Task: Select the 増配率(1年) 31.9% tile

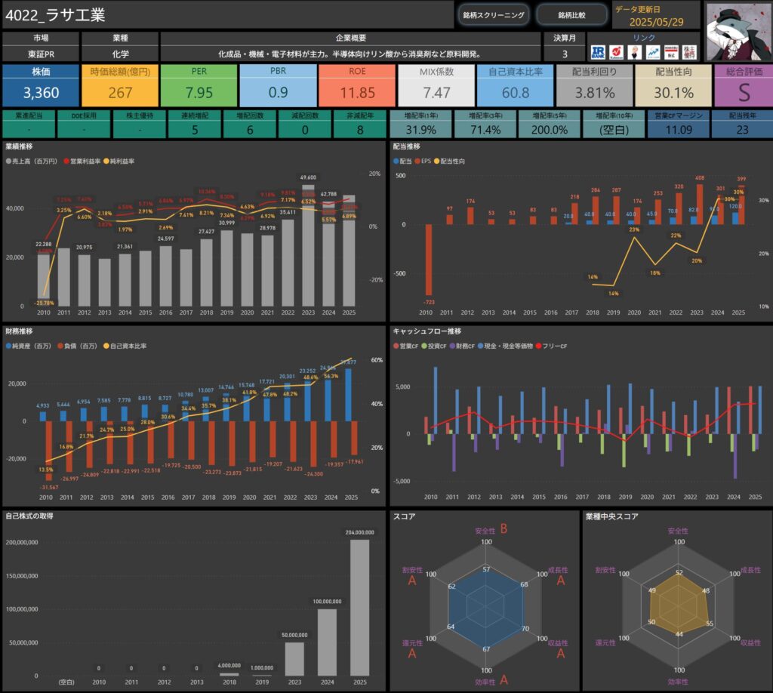Action: pyautogui.click(x=421, y=125)
